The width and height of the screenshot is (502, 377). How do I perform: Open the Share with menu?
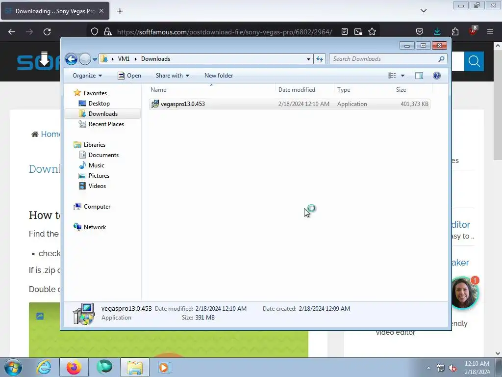click(172, 76)
